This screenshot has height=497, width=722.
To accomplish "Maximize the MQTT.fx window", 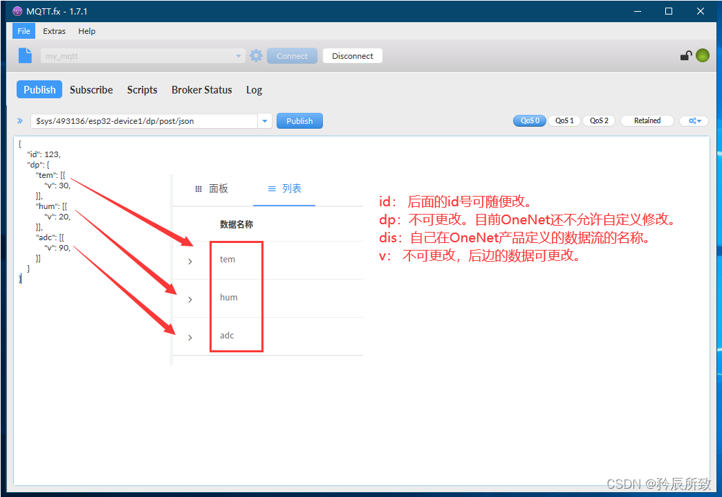I will 669,11.
